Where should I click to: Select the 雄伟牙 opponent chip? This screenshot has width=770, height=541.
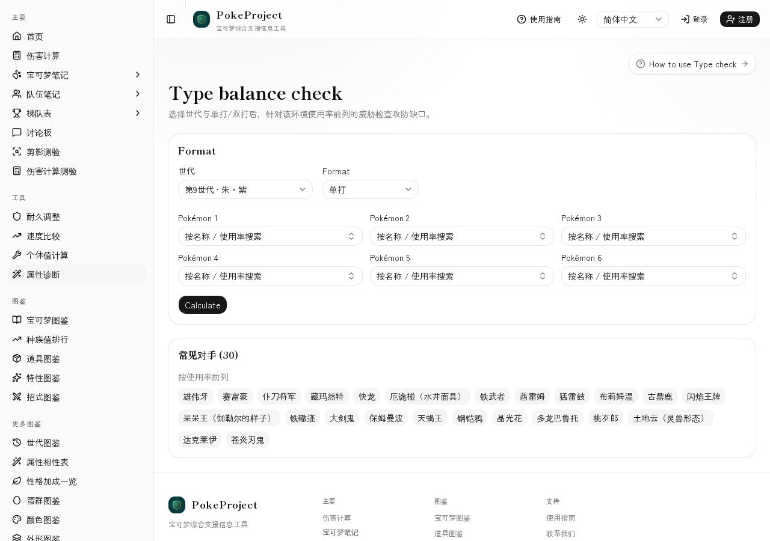click(196, 396)
